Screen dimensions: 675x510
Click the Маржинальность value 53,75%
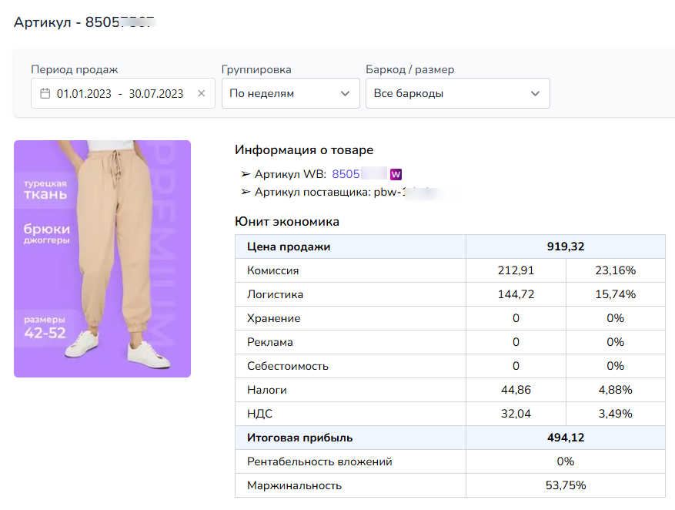tap(565, 485)
